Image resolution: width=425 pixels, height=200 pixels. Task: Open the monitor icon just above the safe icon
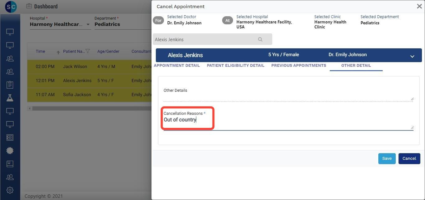pyautogui.click(x=10, y=124)
